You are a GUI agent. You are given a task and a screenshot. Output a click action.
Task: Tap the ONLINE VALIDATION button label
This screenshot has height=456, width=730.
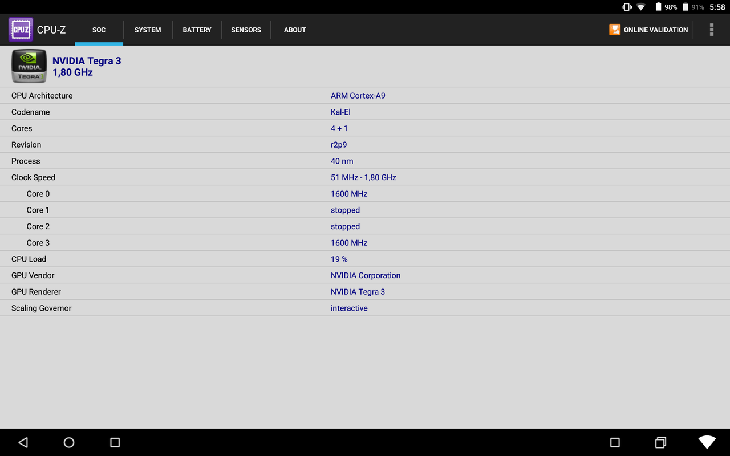point(656,30)
